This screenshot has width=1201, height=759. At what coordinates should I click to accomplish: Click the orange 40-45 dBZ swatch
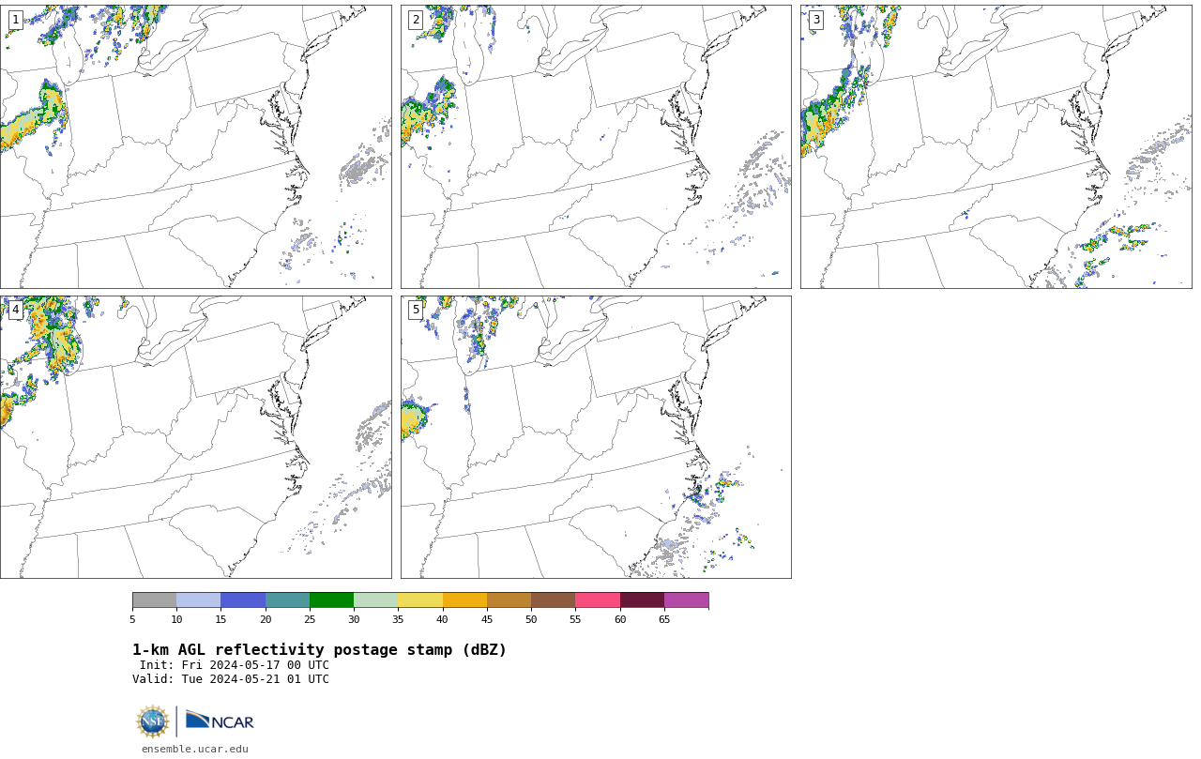464,600
